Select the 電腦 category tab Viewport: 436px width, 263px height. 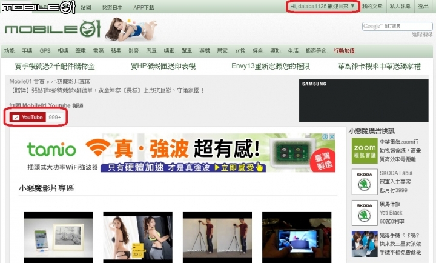tap(98, 51)
